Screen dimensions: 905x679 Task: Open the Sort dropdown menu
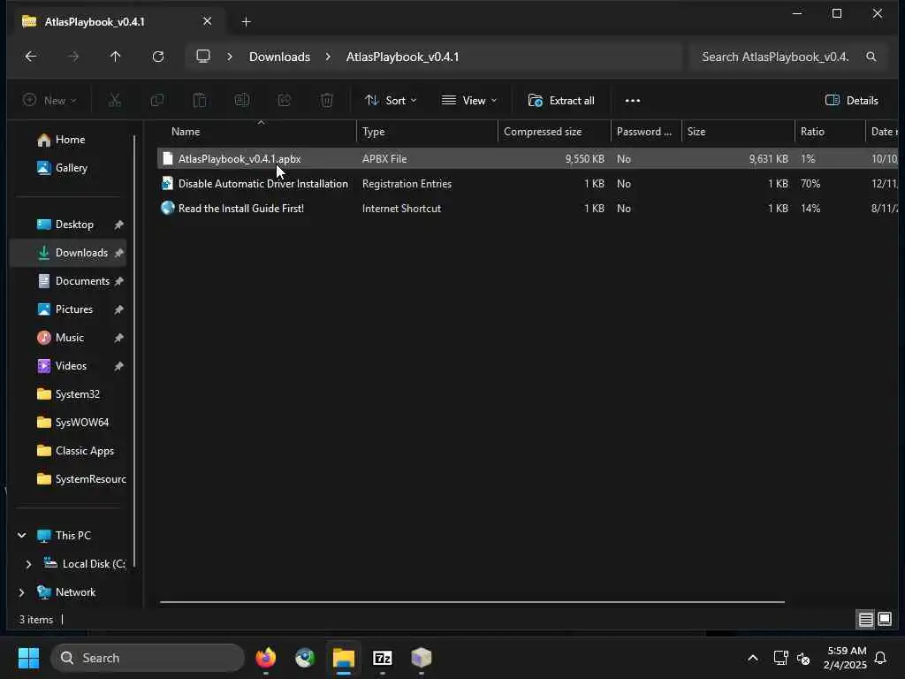tap(391, 101)
